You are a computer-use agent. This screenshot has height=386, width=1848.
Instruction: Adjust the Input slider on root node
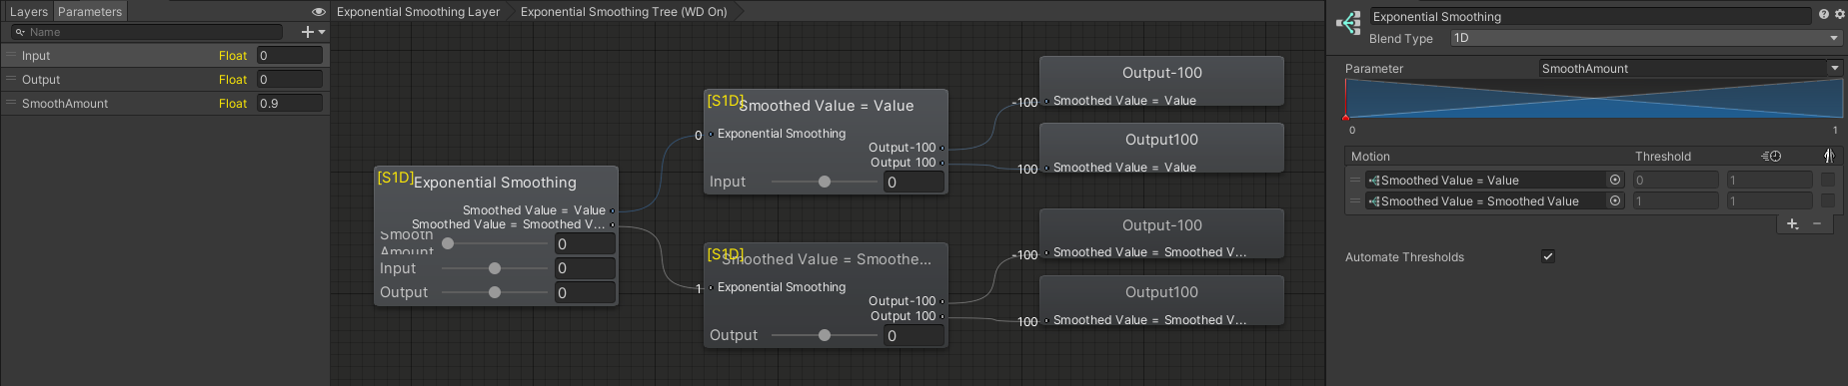(494, 268)
